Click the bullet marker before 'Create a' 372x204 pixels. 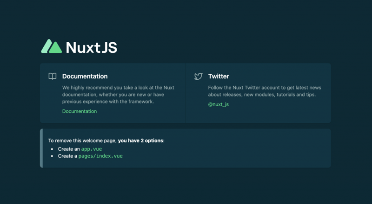pyautogui.click(x=52, y=156)
